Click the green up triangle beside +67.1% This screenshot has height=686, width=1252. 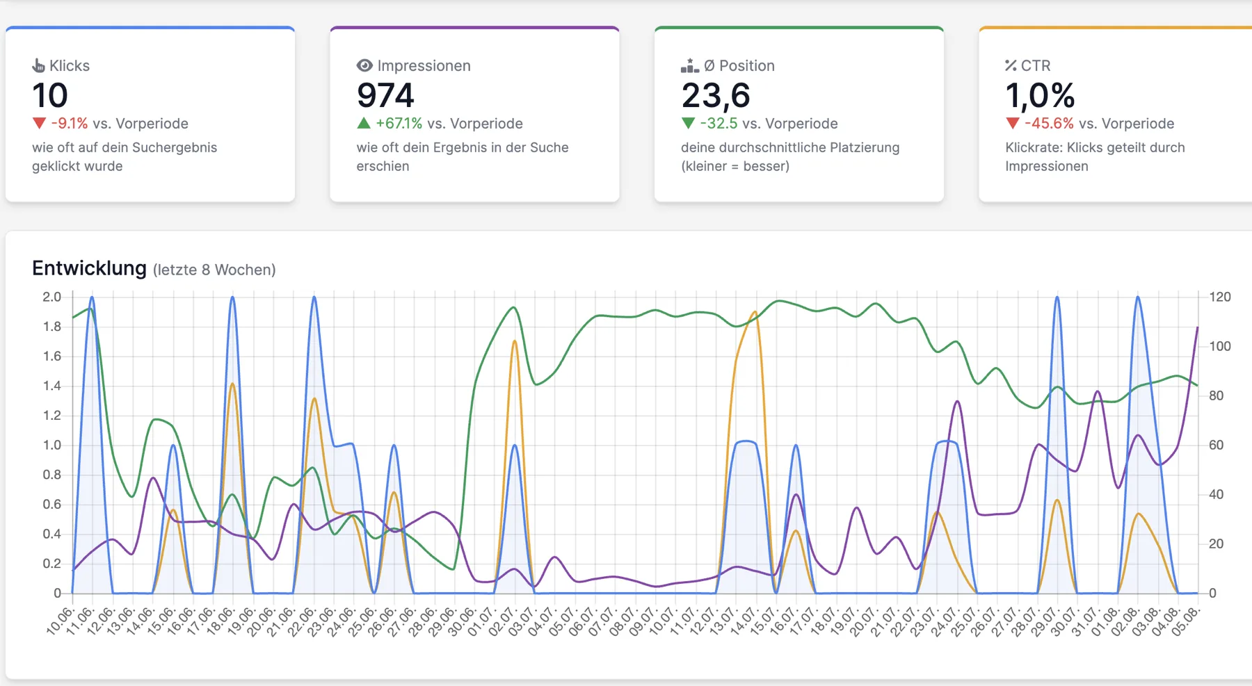[x=364, y=123]
